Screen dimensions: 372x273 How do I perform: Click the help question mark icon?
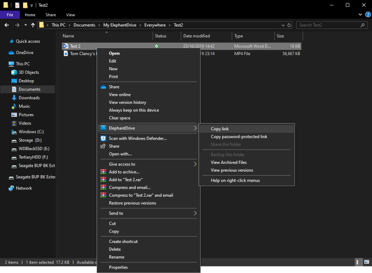[368, 15]
